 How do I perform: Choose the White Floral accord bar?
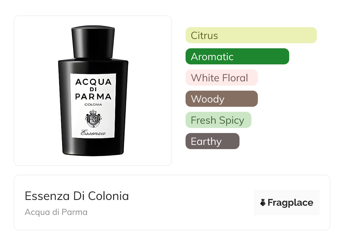point(222,78)
